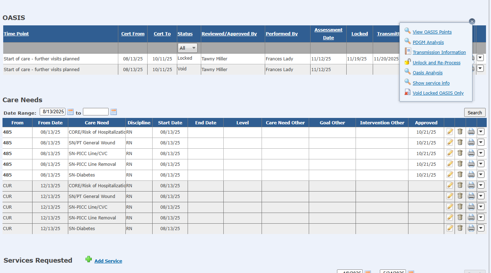Sort OASIS table by Cert From
Viewport: 491px width, 273px height.
[133, 34]
